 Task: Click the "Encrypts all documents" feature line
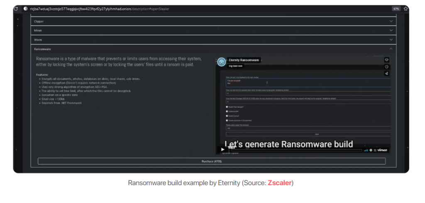(91, 78)
